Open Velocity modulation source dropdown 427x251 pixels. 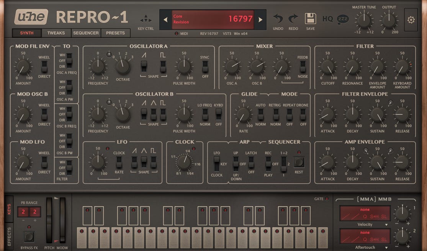[365, 224]
